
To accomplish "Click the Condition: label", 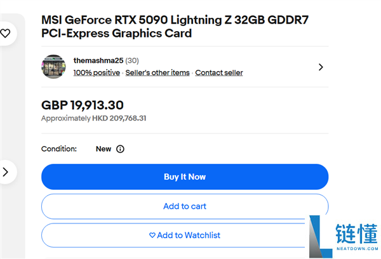I will tap(59, 149).
